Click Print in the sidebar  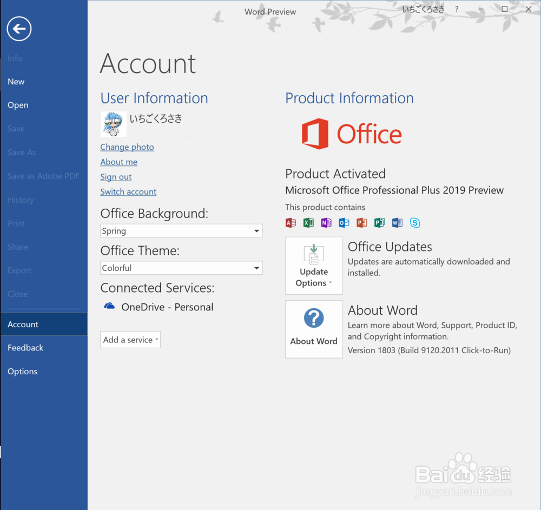click(44, 223)
